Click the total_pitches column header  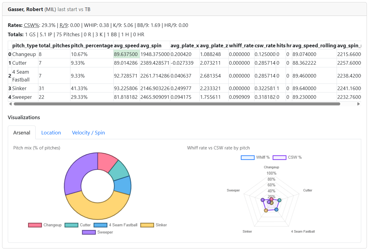point(54,46)
